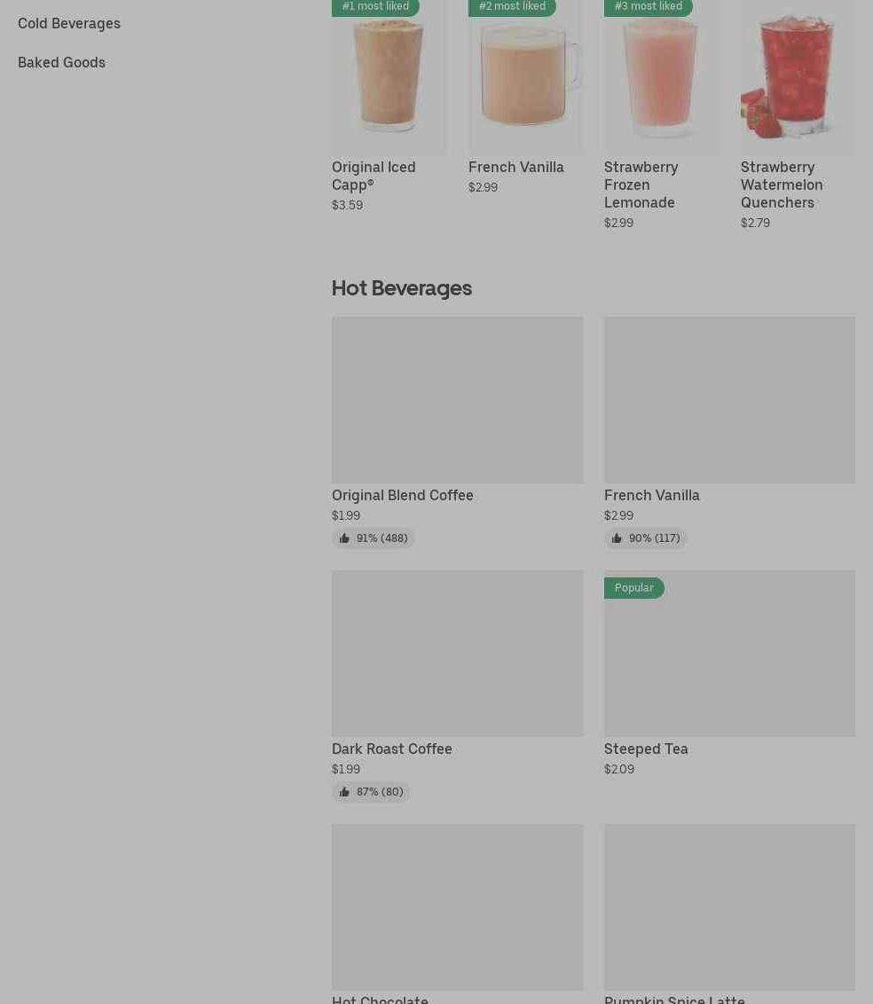Click the thumbs-up icon on French Vanilla rating
The height and width of the screenshot is (1004, 873).
tap(617, 537)
